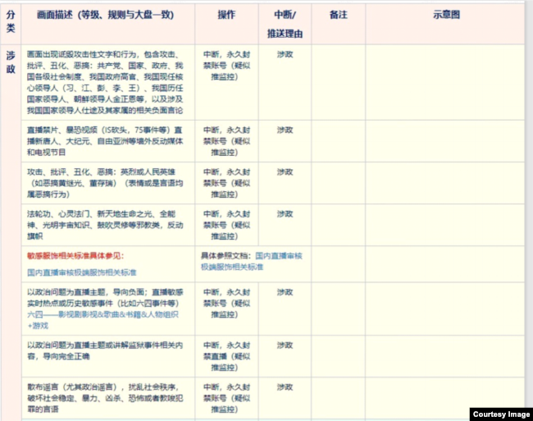Click the red "敏感服饰相关标准具体参见" text
533x421 pixels.
click(x=72, y=256)
